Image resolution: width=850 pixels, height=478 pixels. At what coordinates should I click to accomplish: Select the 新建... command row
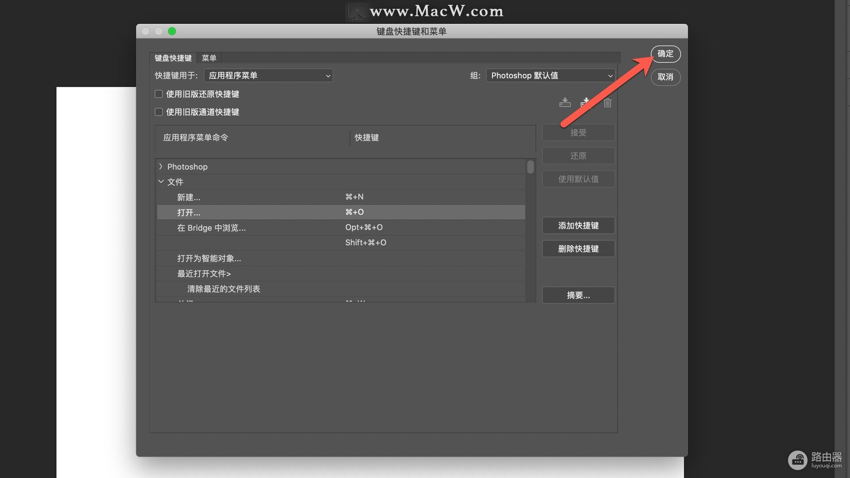tap(266, 197)
